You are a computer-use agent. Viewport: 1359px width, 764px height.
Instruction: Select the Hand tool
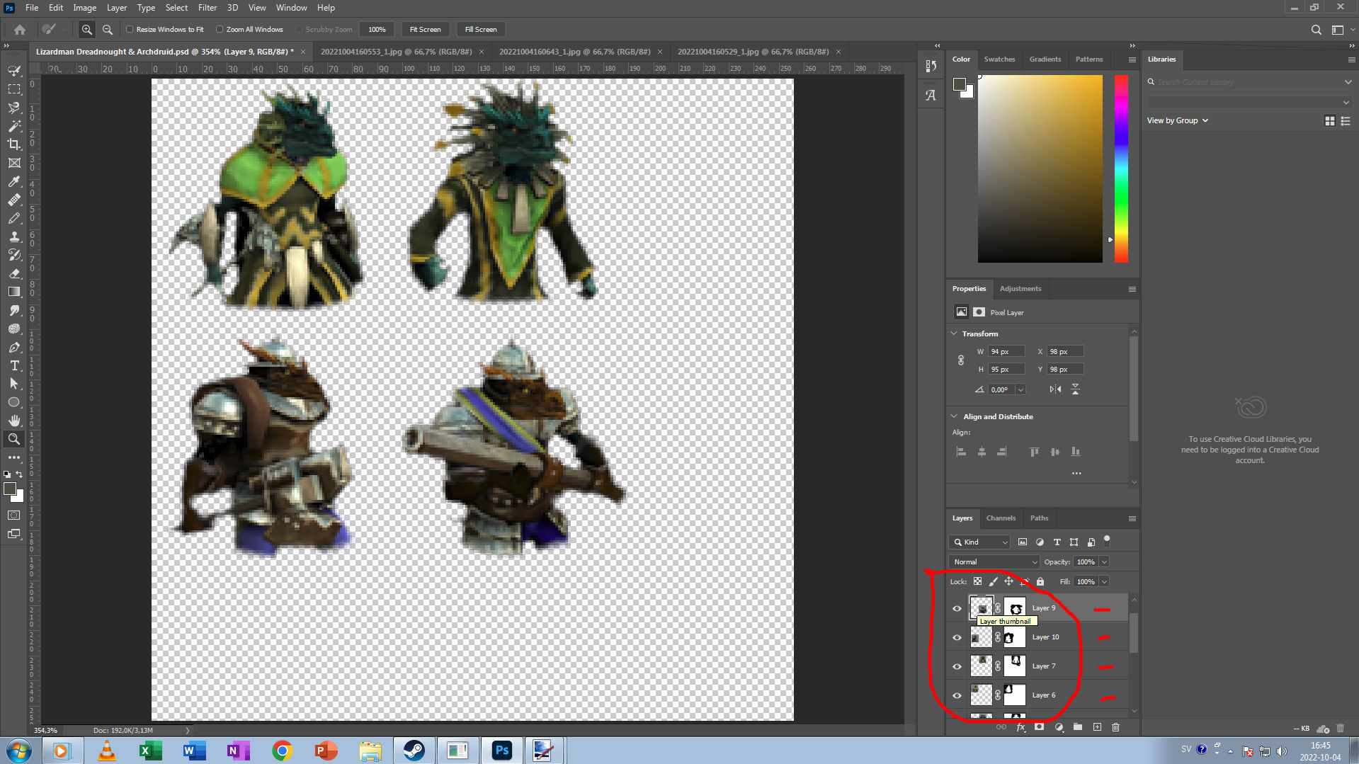tap(14, 421)
